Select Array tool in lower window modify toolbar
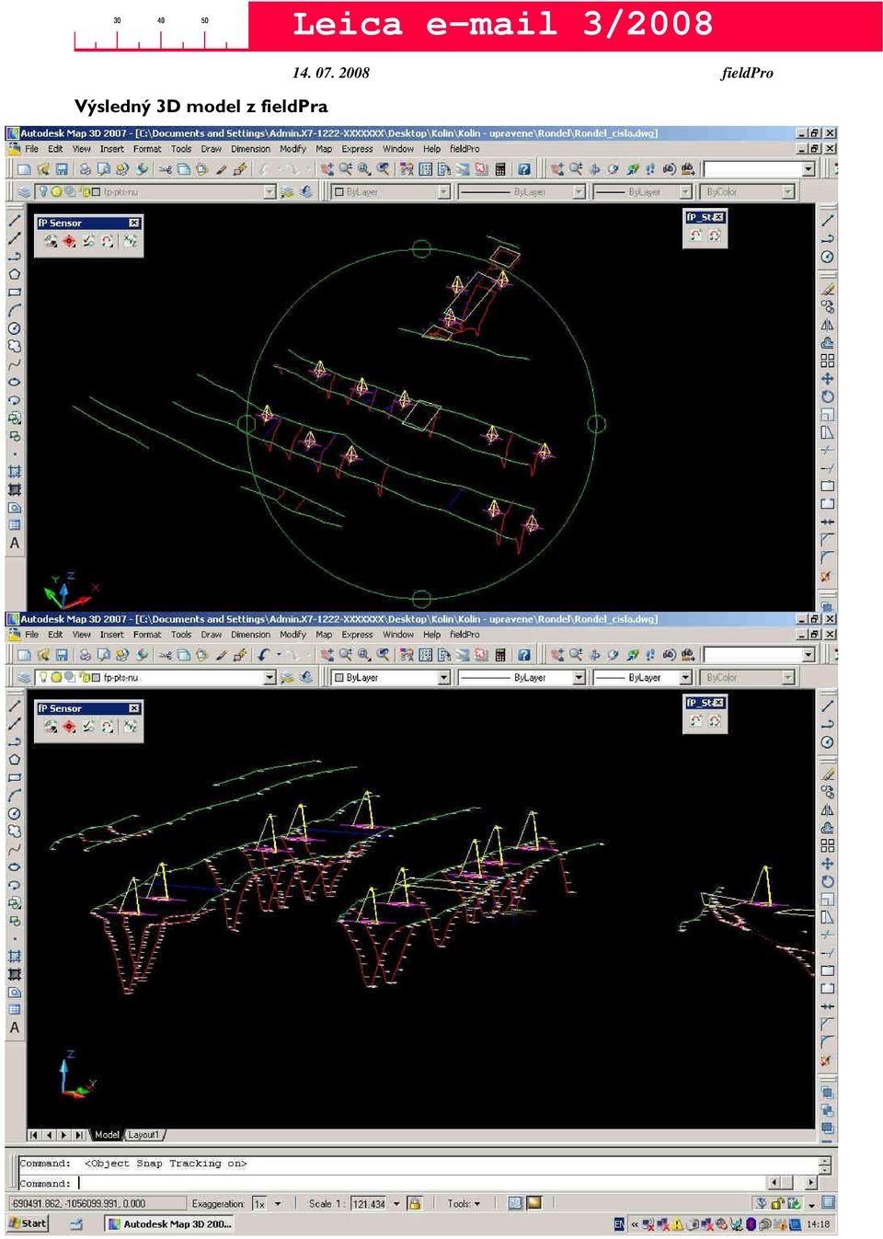 pyautogui.click(x=828, y=845)
